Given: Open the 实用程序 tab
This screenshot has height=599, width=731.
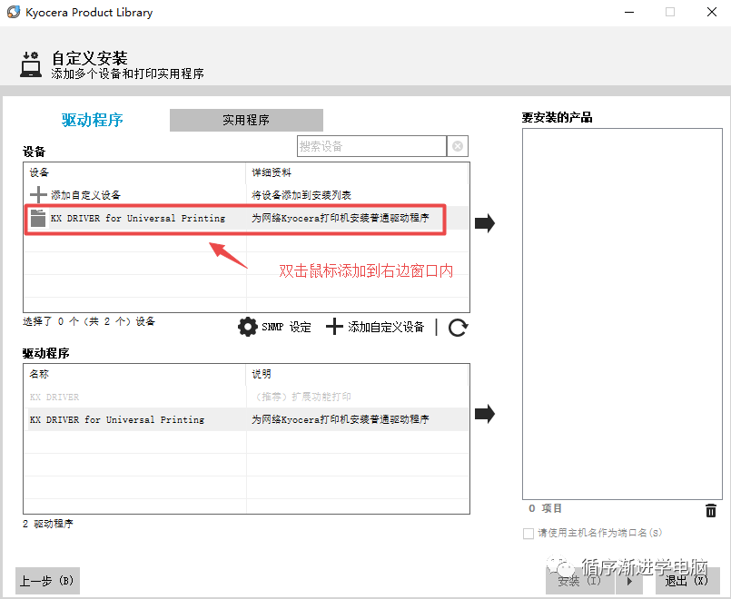Looking at the screenshot, I should [246, 120].
